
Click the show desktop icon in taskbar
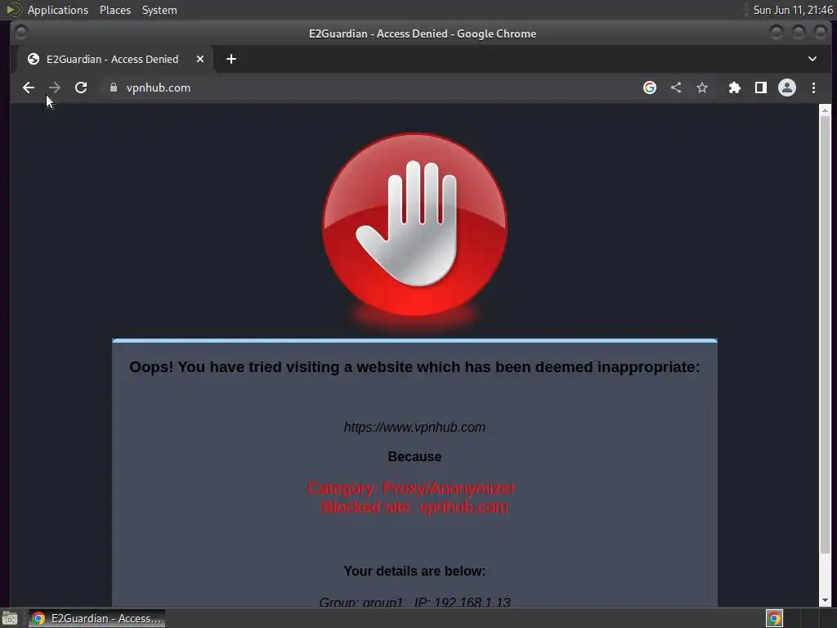tap(10, 618)
